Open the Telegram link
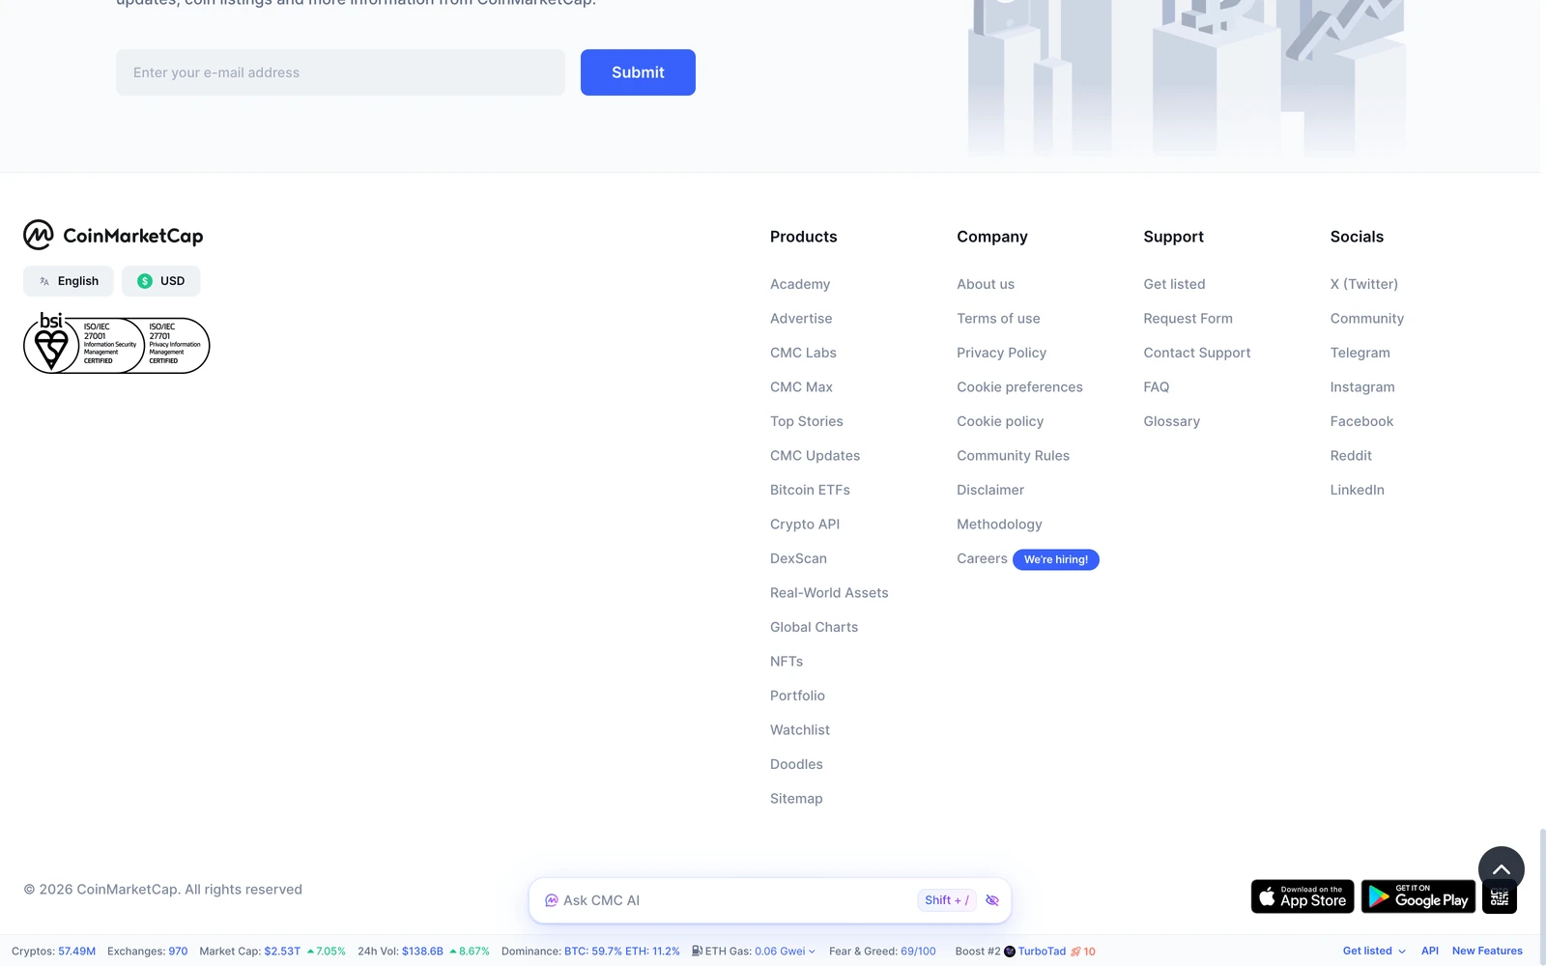 pos(1360,353)
